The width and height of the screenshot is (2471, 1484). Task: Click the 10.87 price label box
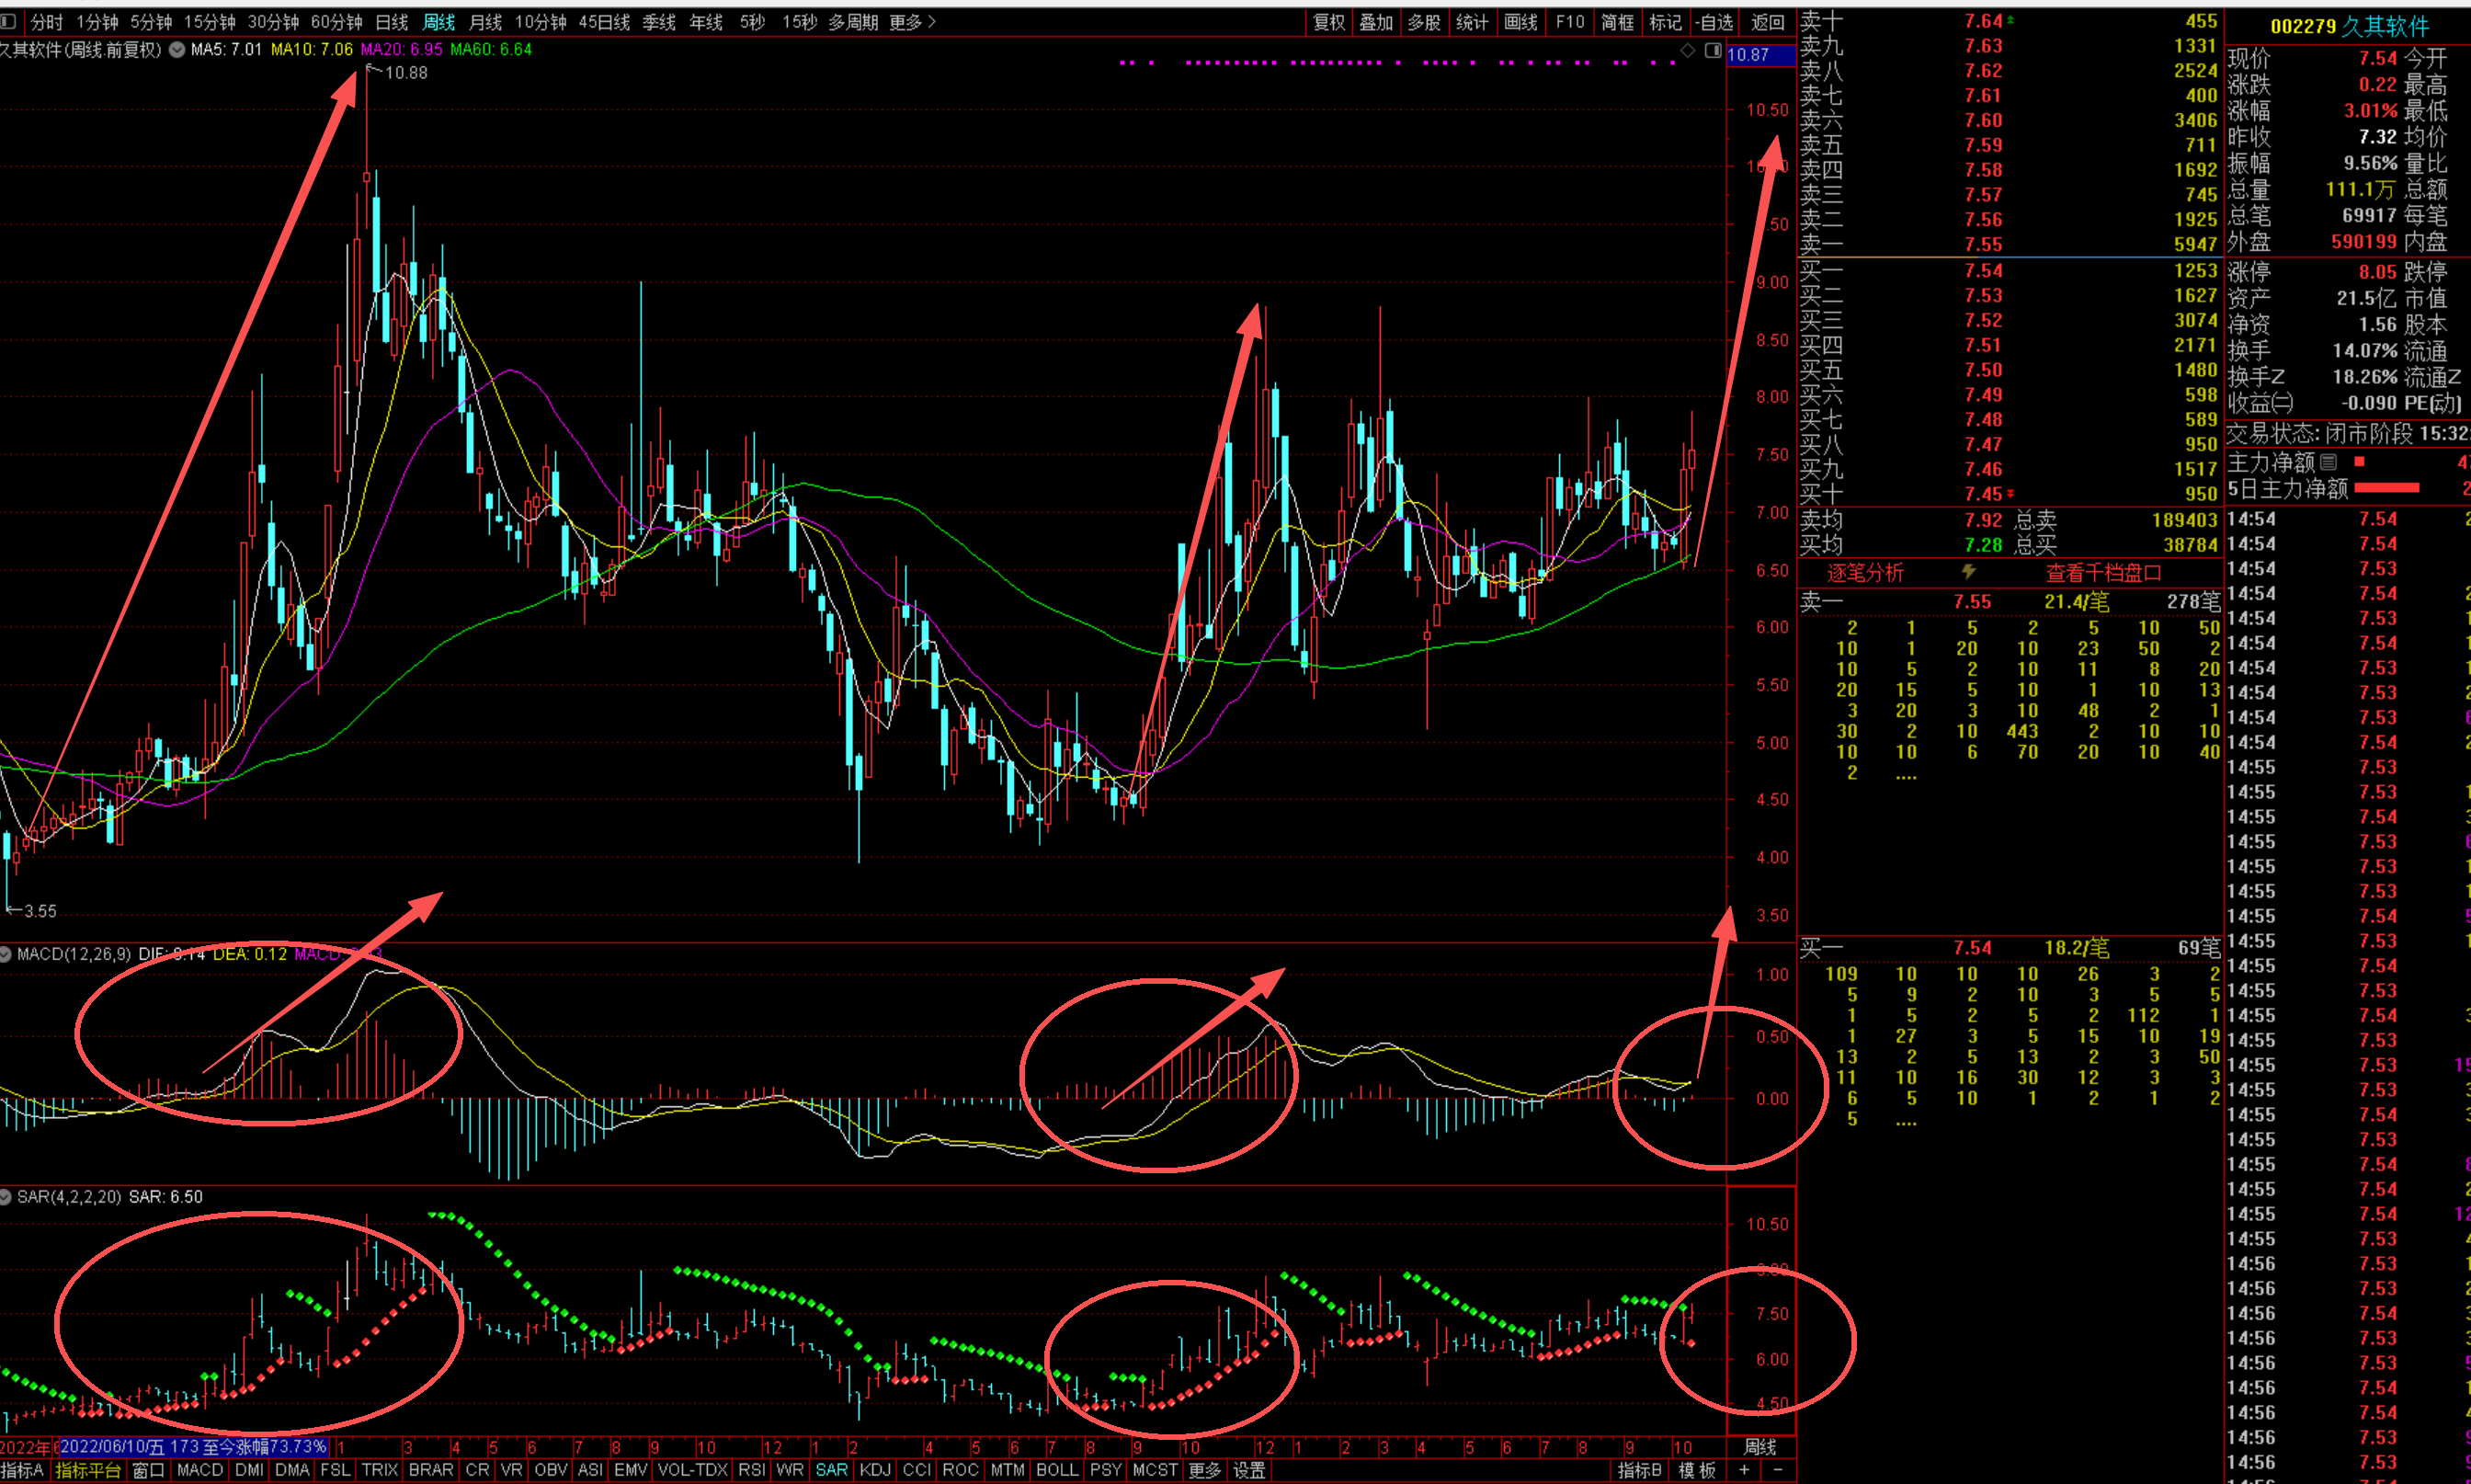(x=1759, y=55)
